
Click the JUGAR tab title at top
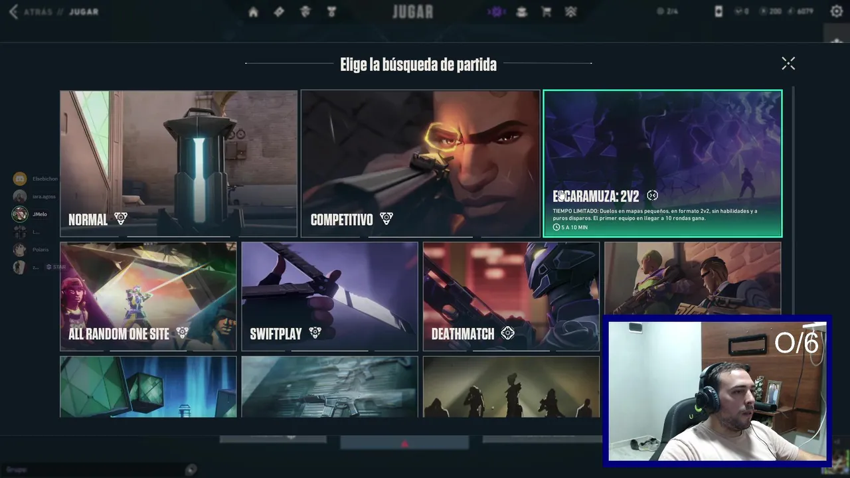point(412,12)
